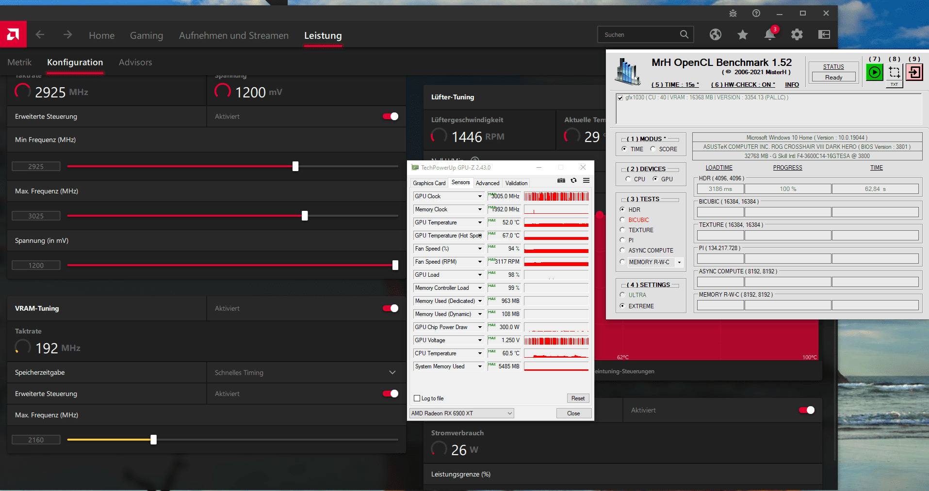Viewport: 929px width, 491px height.
Task: Adjust the VRAM Max. Frequenz slider handle
Action: pyautogui.click(x=154, y=440)
